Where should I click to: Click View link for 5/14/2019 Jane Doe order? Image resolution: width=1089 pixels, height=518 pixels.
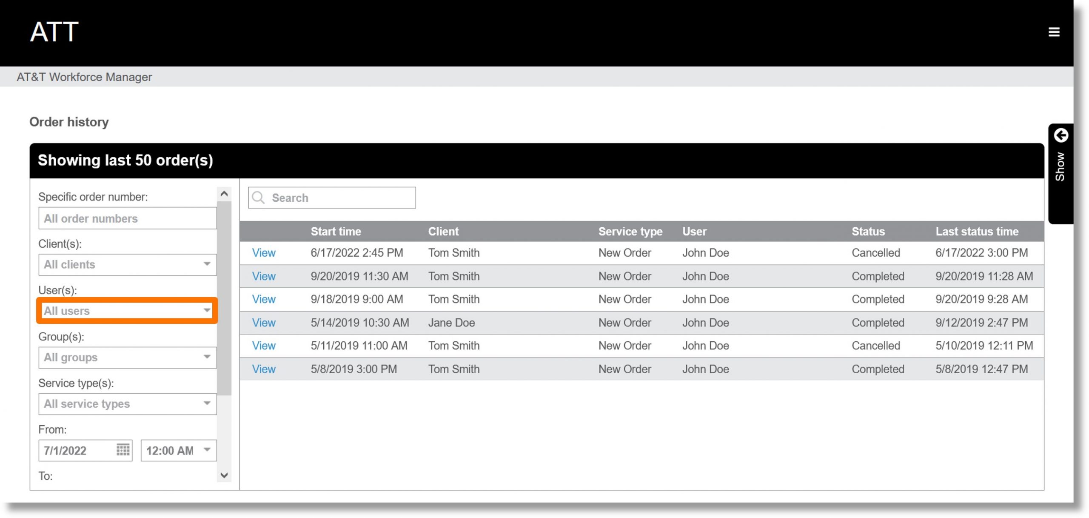coord(262,322)
